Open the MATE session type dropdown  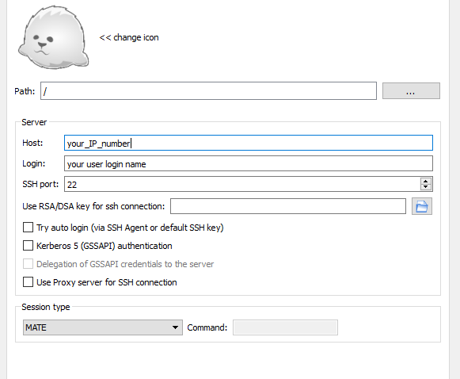103,327
